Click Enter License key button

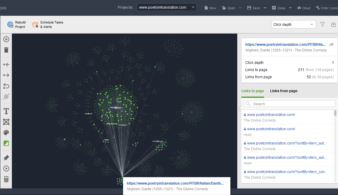point(327,8)
